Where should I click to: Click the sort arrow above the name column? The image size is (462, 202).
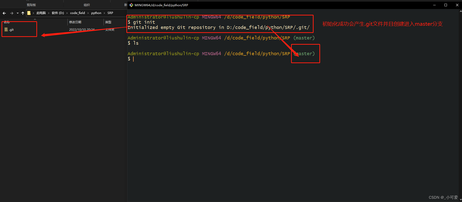point(35,19)
